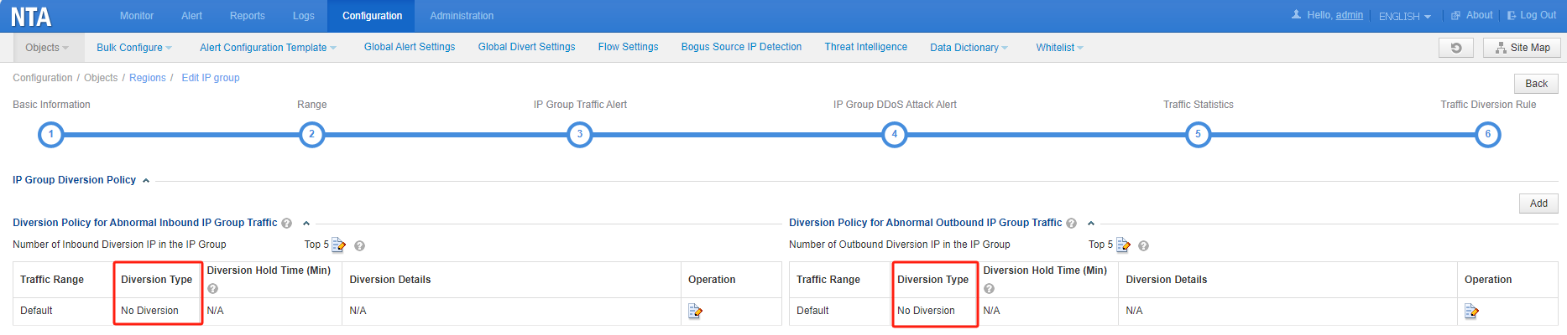Show help for inbound Diversion Hold Time
Screen dimensions: 1567x335
[x=213, y=288]
